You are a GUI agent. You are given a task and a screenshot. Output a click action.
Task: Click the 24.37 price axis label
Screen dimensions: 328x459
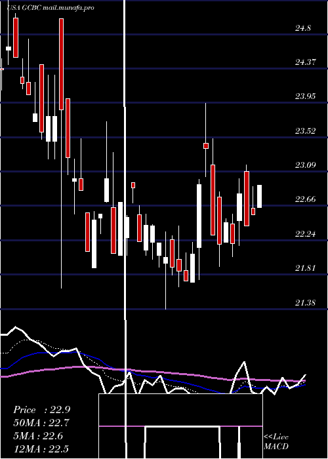pos(305,62)
